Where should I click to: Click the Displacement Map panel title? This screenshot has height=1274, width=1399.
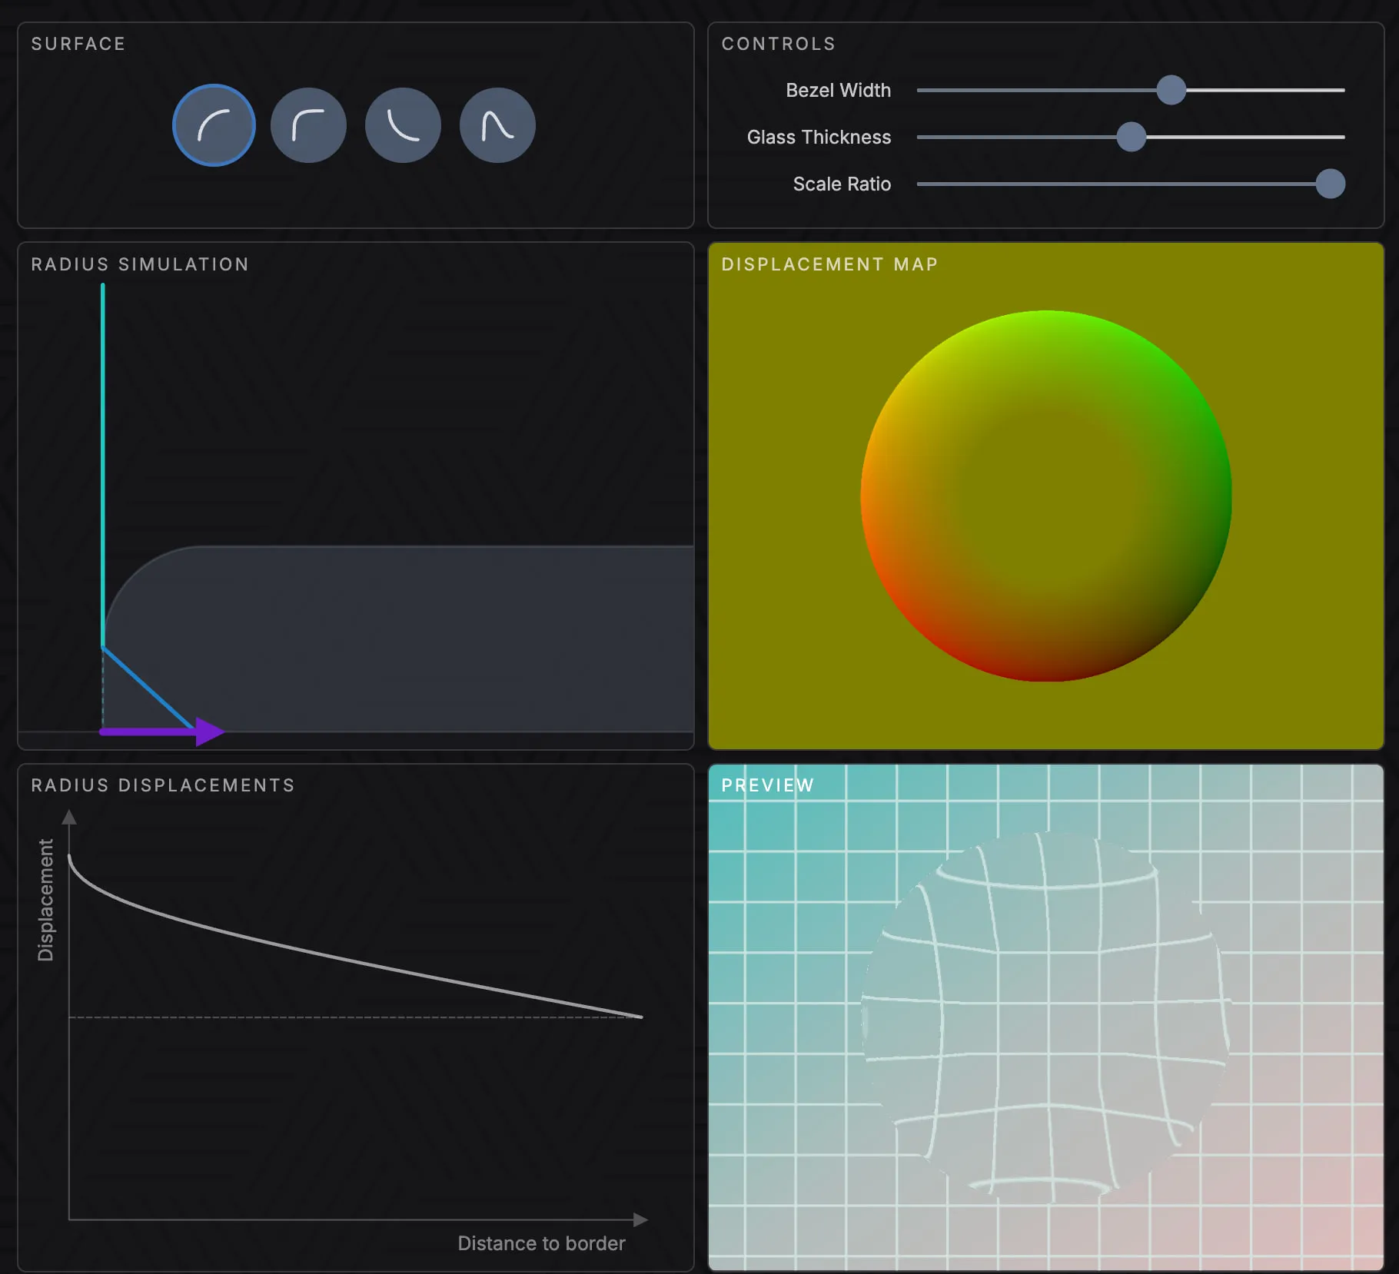pyautogui.click(x=829, y=264)
